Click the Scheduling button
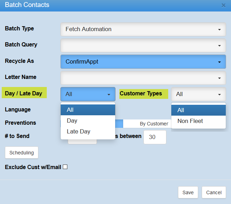This screenshot has width=231, height=204. click(22, 153)
